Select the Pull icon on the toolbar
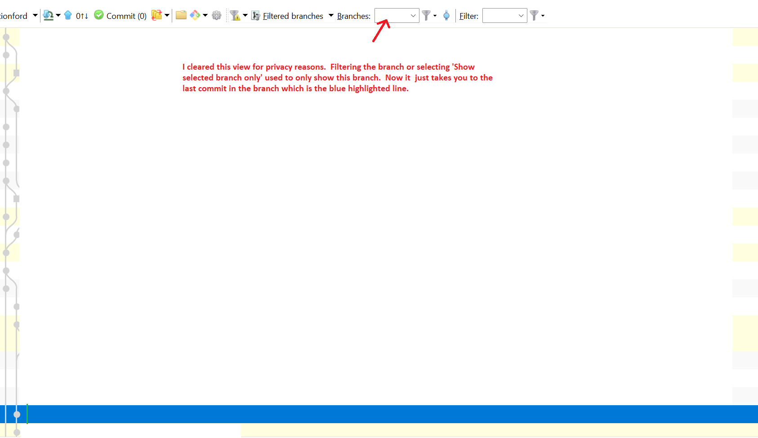 coord(48,15)
